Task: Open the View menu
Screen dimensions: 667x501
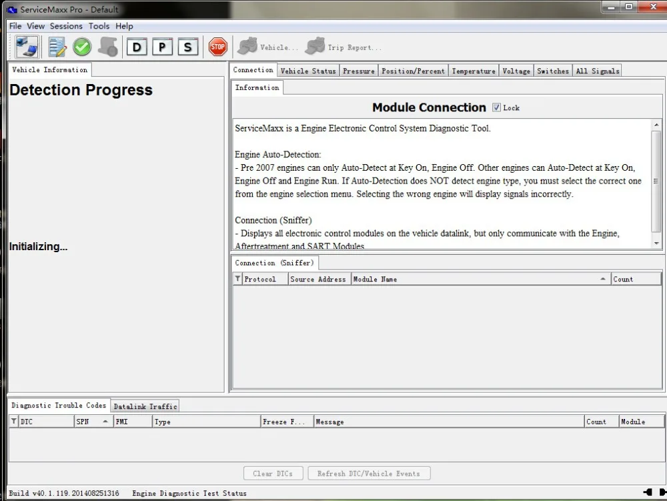Action: pos(36,26)
